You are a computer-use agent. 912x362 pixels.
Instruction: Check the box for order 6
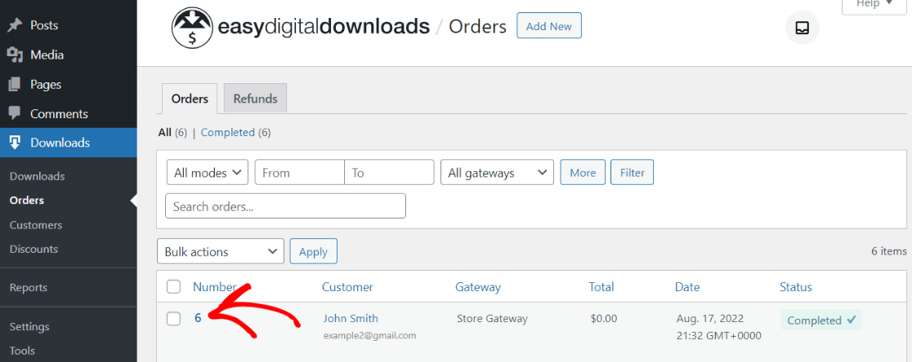tap(173, 319)
